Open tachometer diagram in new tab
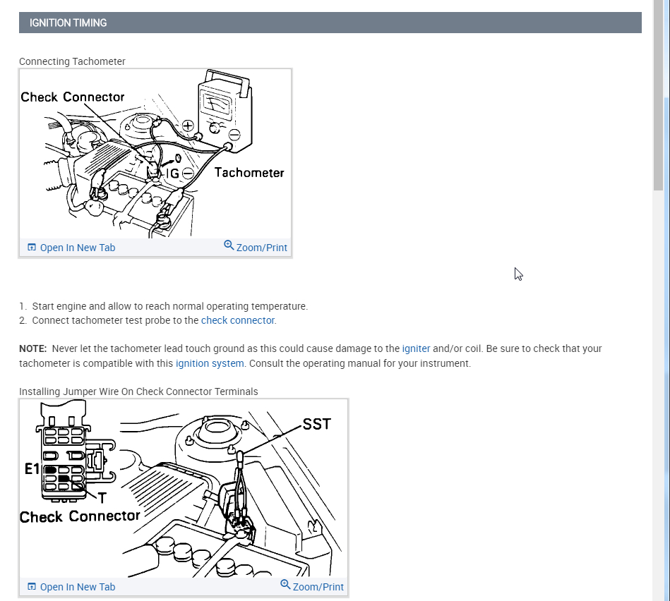 coord(71,248)
